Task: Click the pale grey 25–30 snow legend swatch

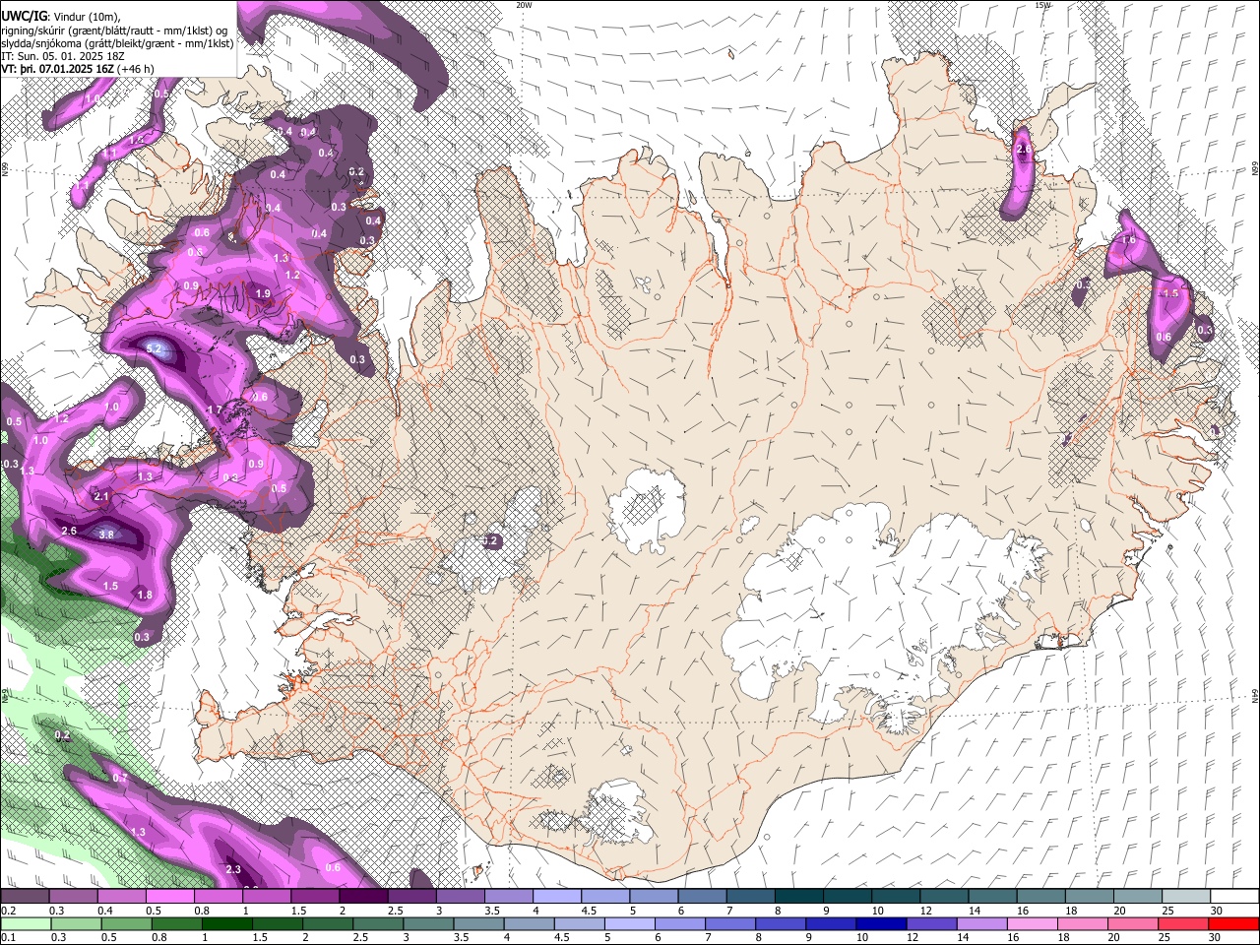Action: pos(1186,896)
